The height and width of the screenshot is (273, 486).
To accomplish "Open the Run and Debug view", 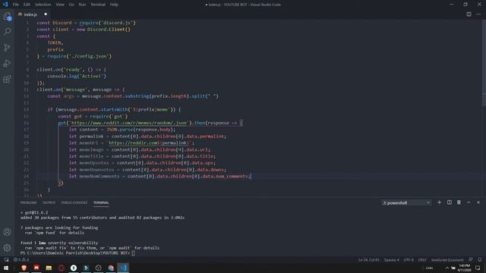I will click(7, 63).
